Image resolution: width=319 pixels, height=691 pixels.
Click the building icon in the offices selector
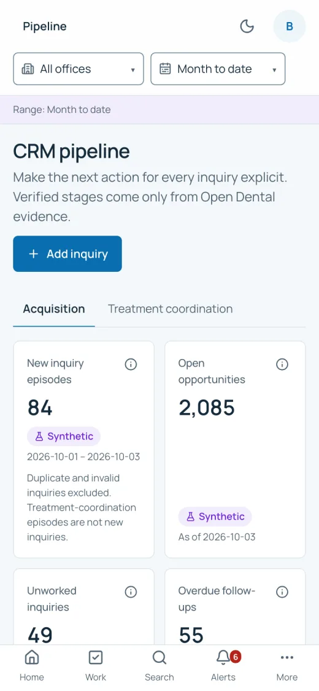tap(28, 69)
